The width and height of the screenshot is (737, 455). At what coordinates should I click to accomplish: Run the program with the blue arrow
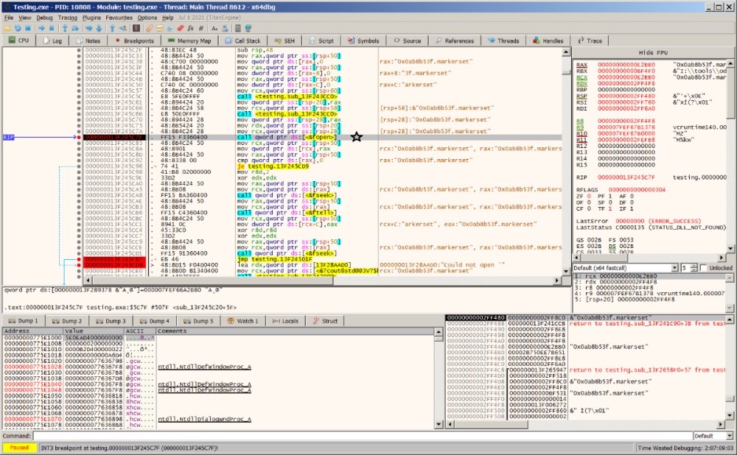click(41, 27)
